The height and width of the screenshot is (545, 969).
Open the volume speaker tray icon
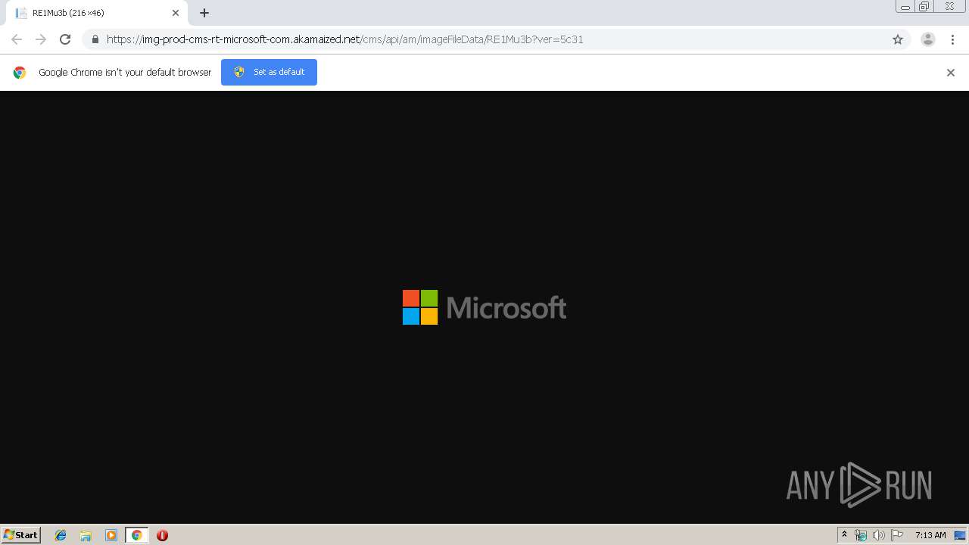point(878,535)
